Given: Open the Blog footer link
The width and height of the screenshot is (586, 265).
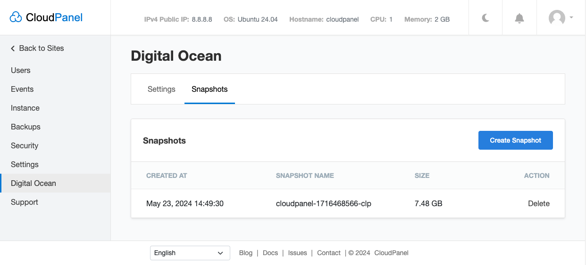Looking at the screenshot, I should click(x=246, y=253).
